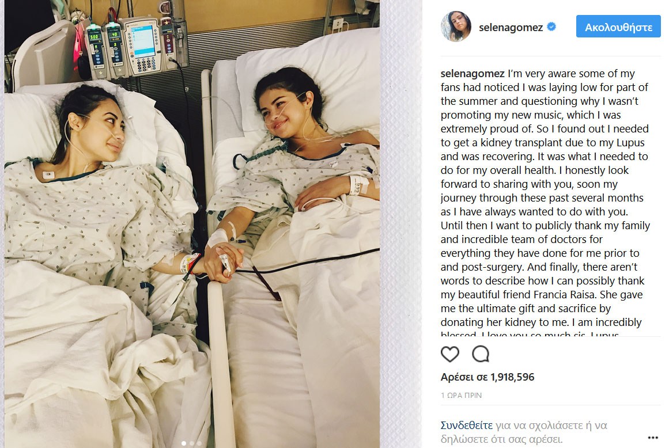The height and width of the screenshot is (448, 669).
Task: Click the blank area beside the photo
Action: click(400, 224)
